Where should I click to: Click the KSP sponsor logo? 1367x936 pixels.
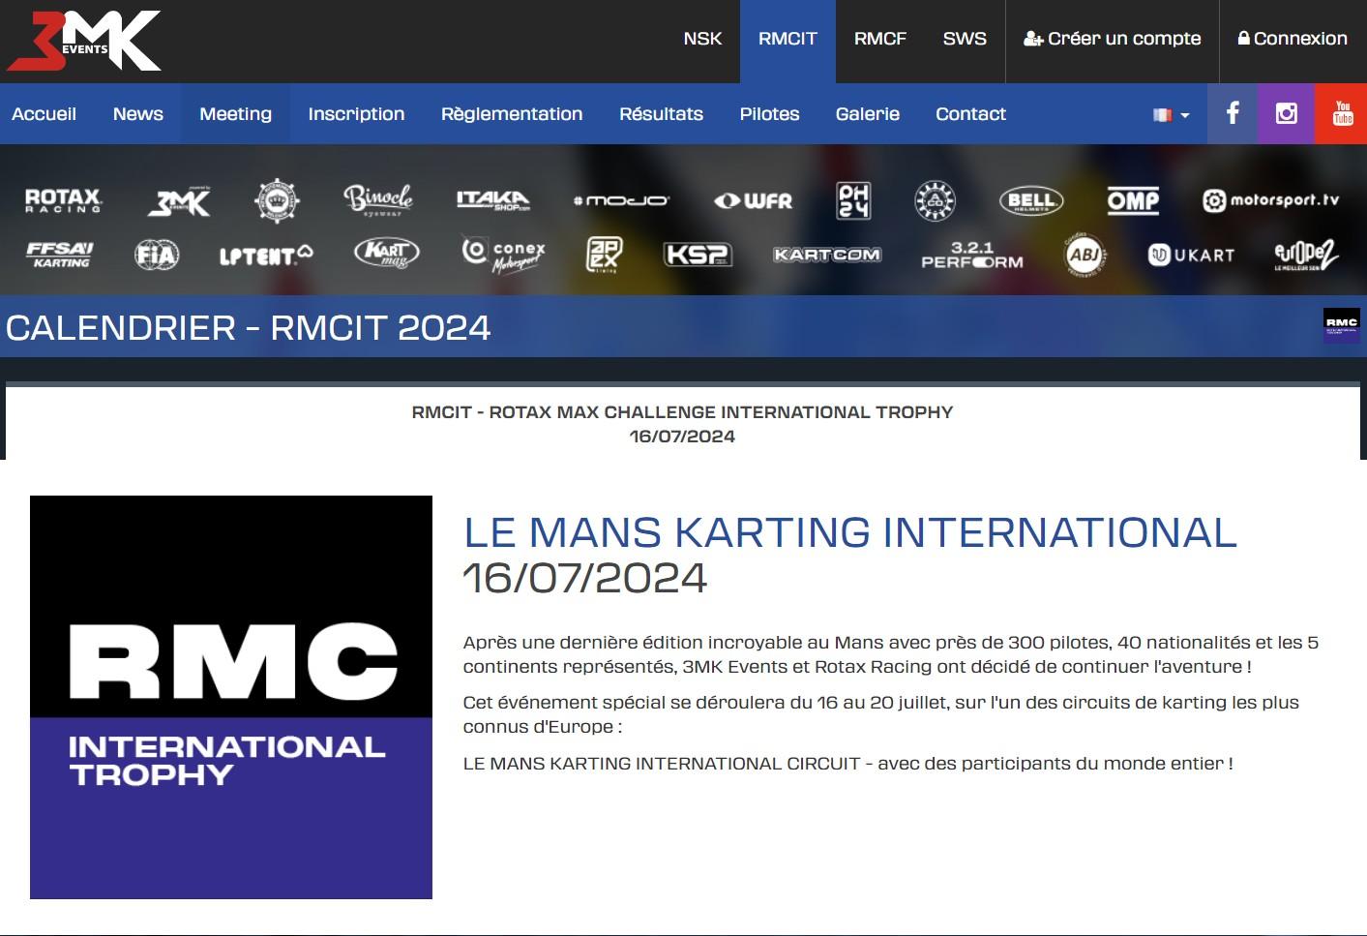698,255
